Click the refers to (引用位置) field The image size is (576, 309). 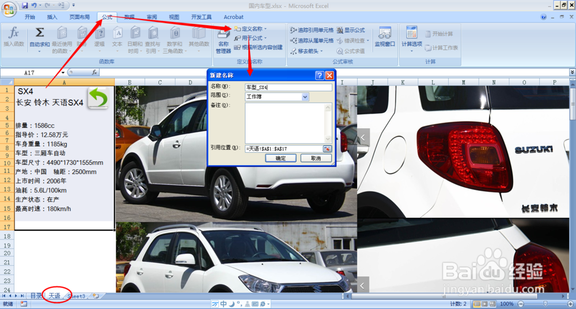point(284,149)
